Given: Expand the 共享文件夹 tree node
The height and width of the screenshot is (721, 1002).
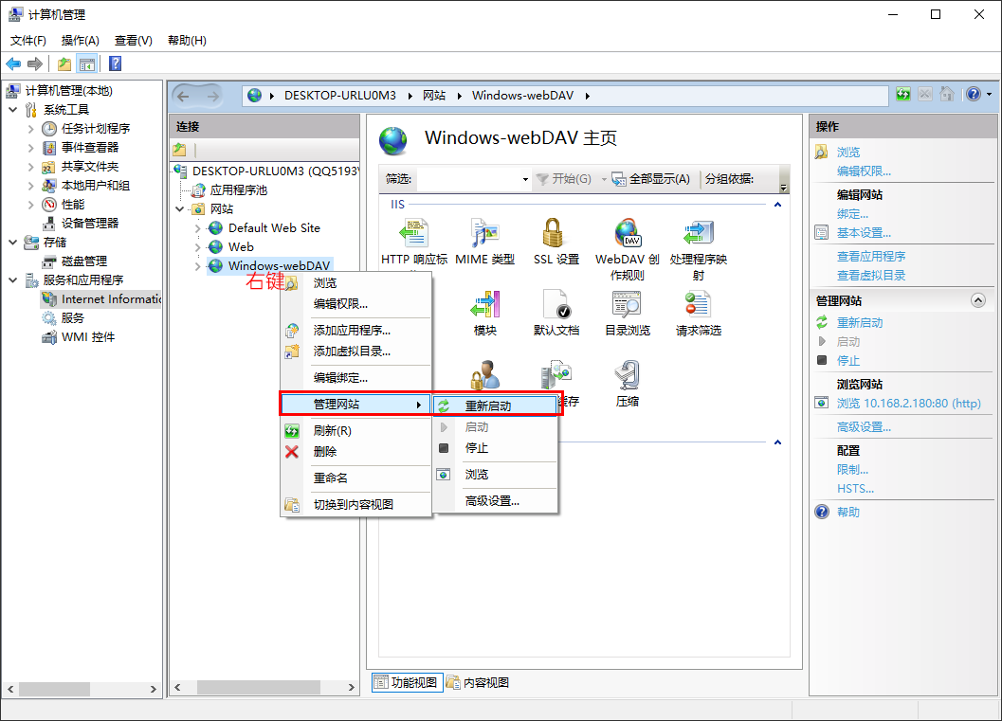Looking at the screenshot, I should [x=30, y=167].
